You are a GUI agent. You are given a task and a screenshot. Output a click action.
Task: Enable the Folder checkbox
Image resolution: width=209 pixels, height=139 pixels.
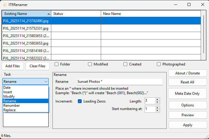pos(56,64)
